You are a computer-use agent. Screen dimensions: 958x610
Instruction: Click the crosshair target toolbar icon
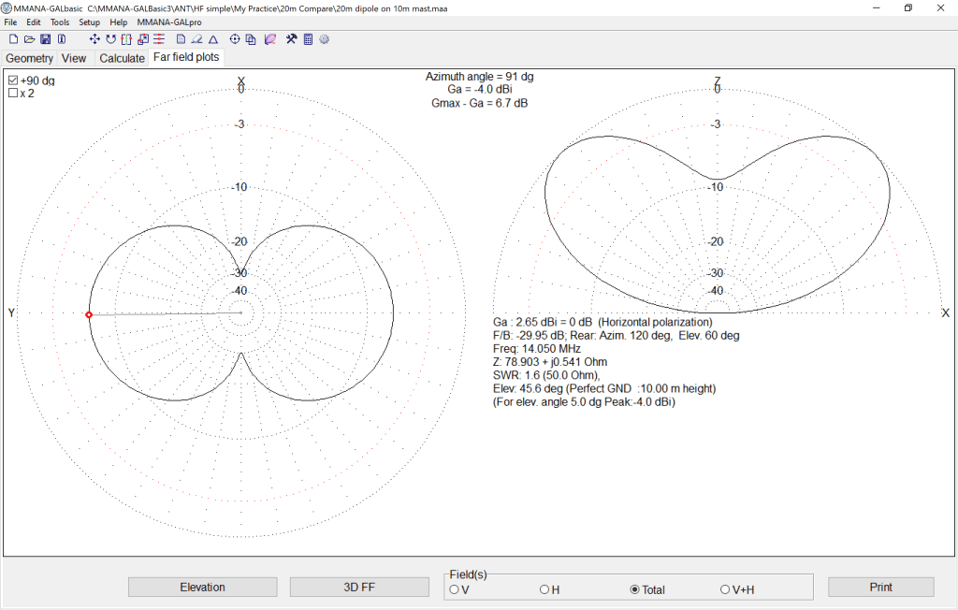point(235,39)
